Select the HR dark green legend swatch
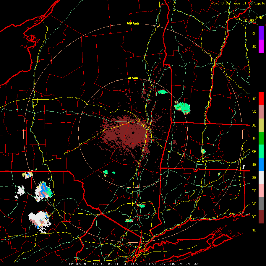The height and width of the screenshot is (266, 266). (261, 138)
